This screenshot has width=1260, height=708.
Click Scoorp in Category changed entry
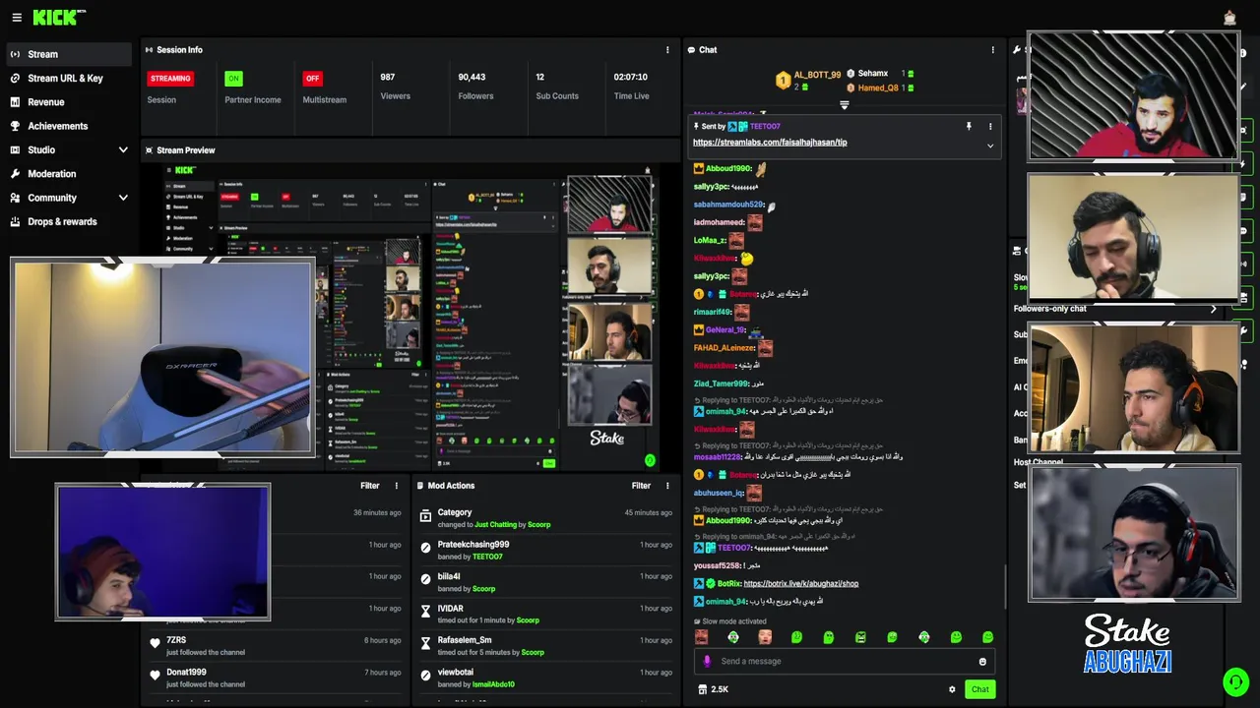click(538, 525)
